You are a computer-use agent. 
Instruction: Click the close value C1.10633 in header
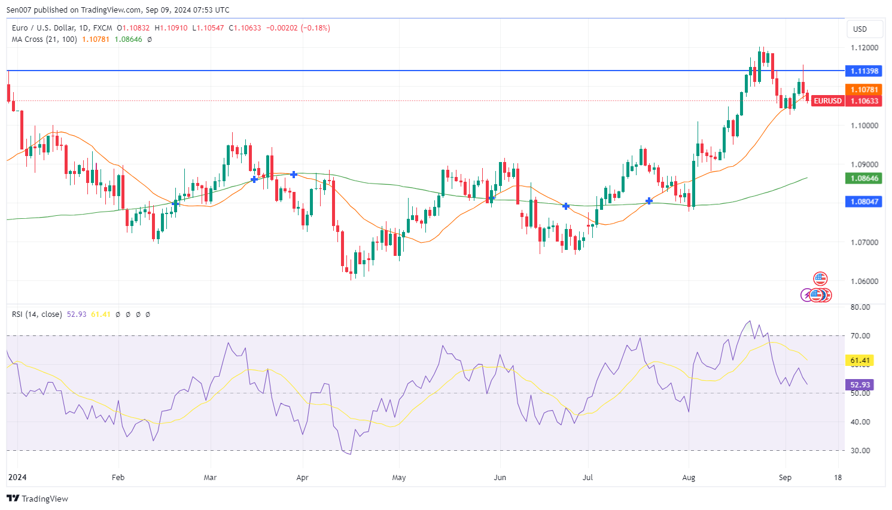245,28
